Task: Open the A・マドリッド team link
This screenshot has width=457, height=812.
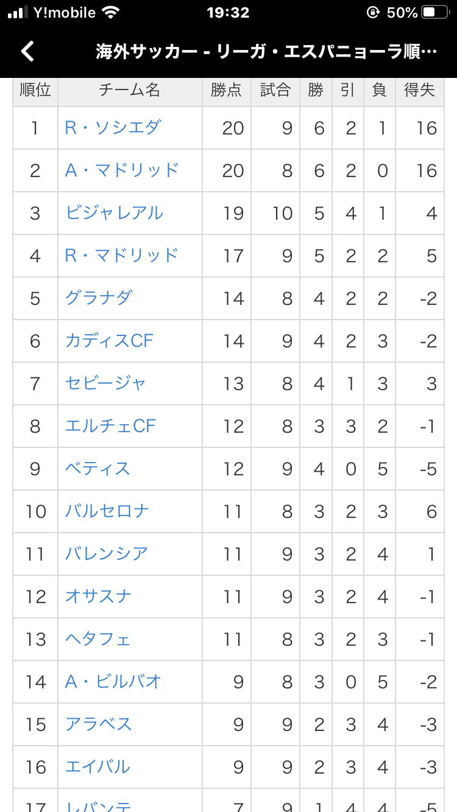Action: pyautogui.click(x=122, y=170)
